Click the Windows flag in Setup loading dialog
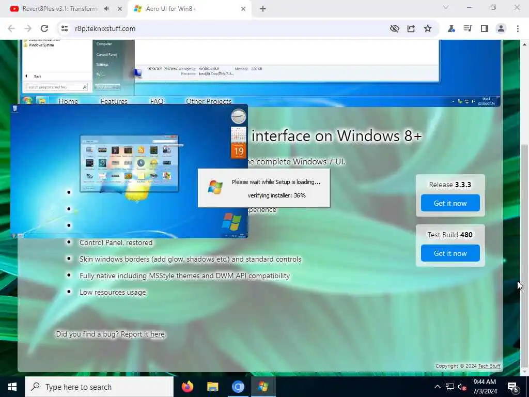Screen dimensions: 529x397 click(x=215, y=187)
